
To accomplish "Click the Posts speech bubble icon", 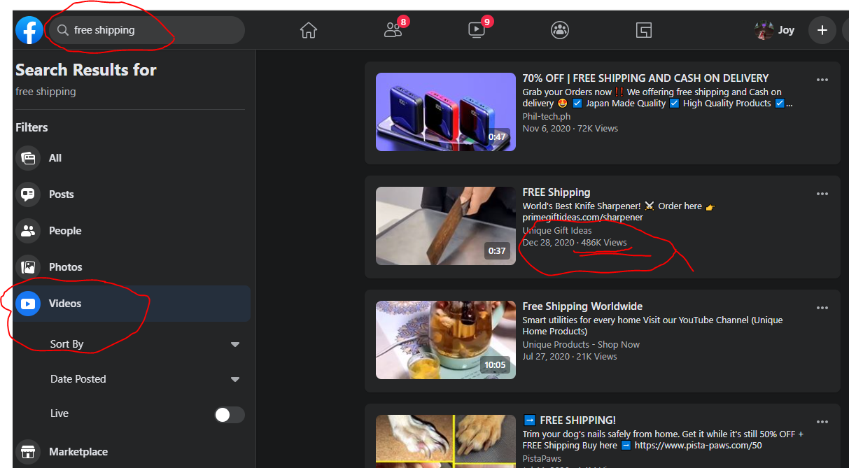I will (28, 194).
